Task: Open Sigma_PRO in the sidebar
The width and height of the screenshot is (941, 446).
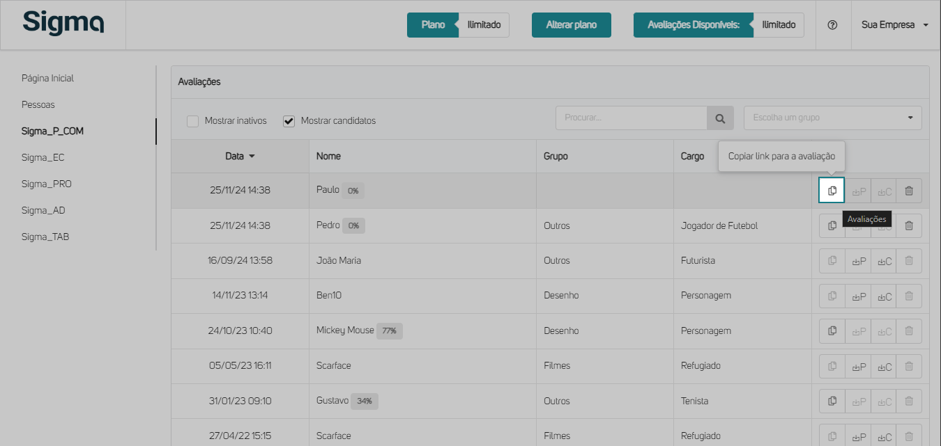Action: tap(46, 184)
